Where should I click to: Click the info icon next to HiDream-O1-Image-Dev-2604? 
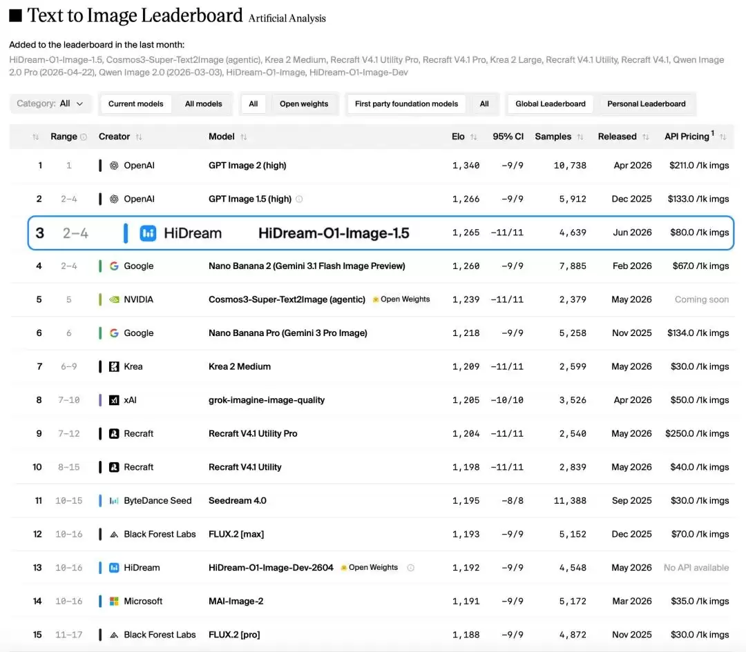(x=410, y=567)
